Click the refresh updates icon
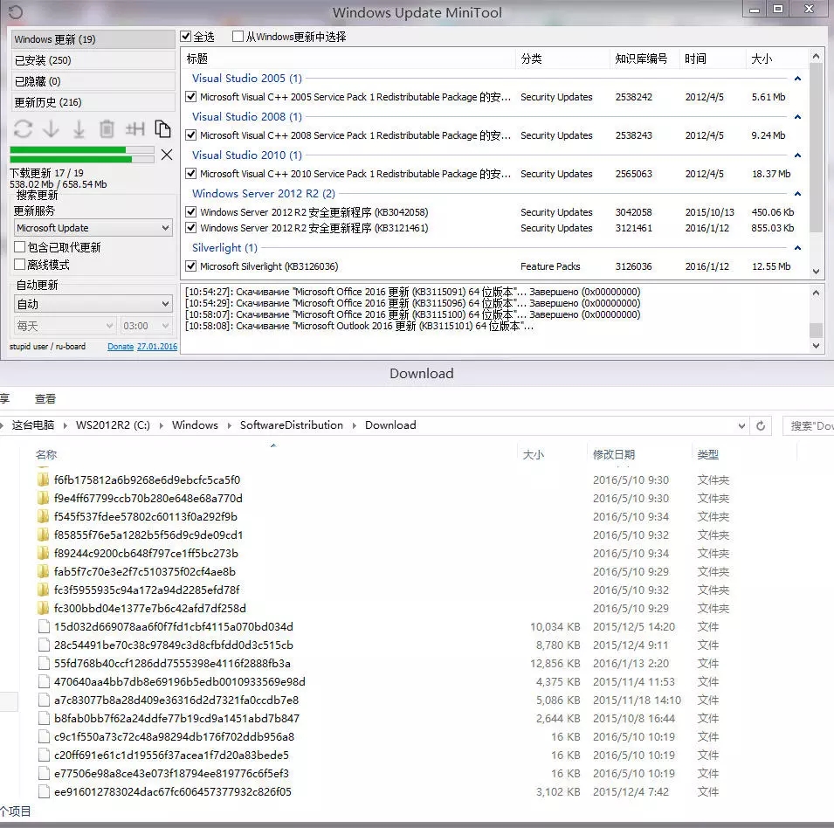Screen dimensions: 834x828 (x=24, y=129)
